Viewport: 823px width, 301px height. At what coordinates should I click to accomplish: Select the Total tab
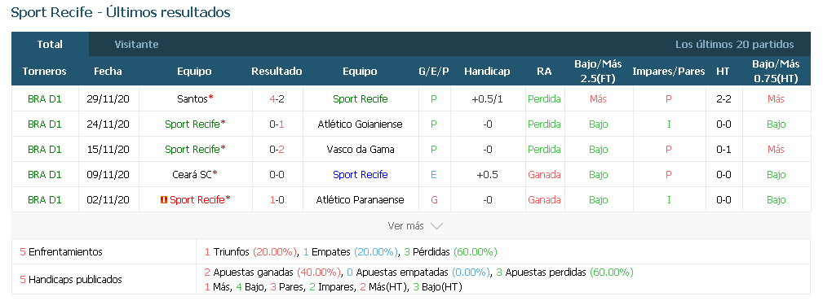pos(50,45)
